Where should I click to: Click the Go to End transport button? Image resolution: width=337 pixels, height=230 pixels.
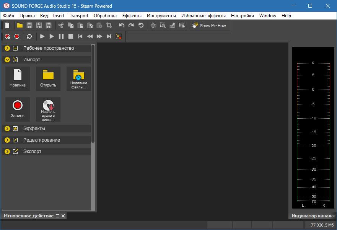[109, 36]
